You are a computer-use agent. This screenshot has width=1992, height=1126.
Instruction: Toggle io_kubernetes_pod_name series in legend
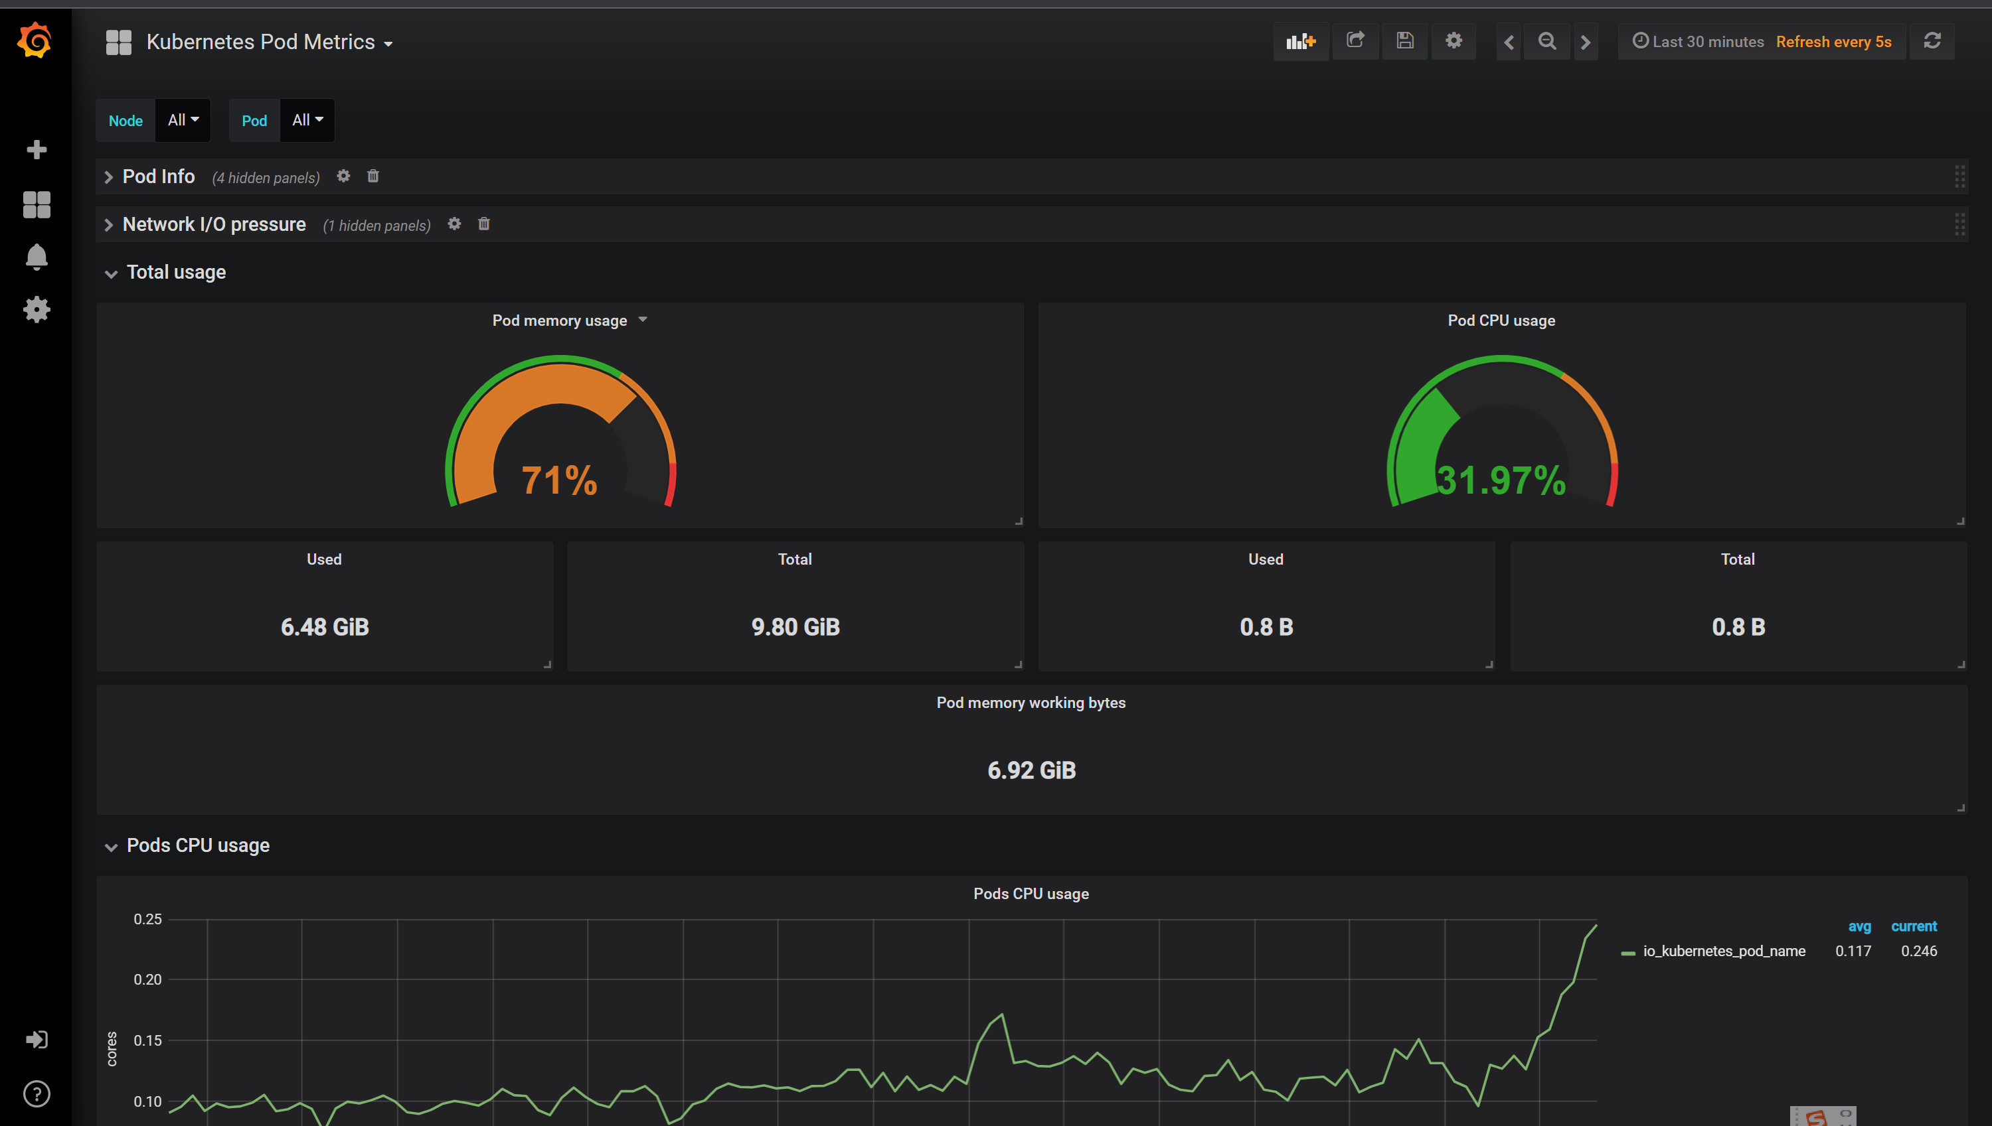coord(1724,951)
